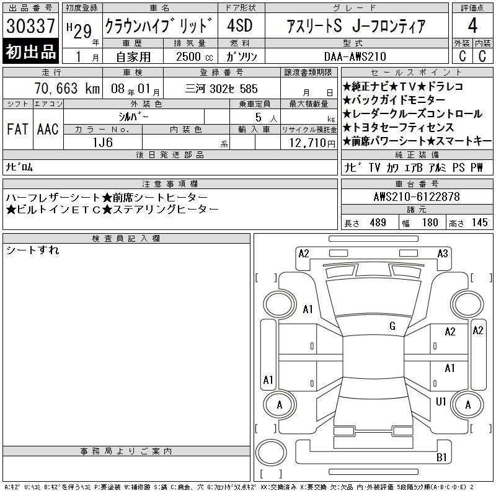Select the note ハーフレザーシート★前席シートヒーター
Screen dimensions: 496x496
click(107, 198)
